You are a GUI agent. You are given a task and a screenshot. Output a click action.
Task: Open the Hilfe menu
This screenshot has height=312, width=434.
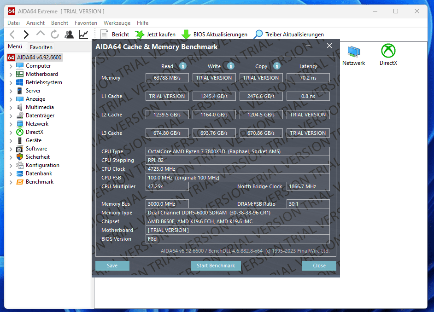[142, 23]
